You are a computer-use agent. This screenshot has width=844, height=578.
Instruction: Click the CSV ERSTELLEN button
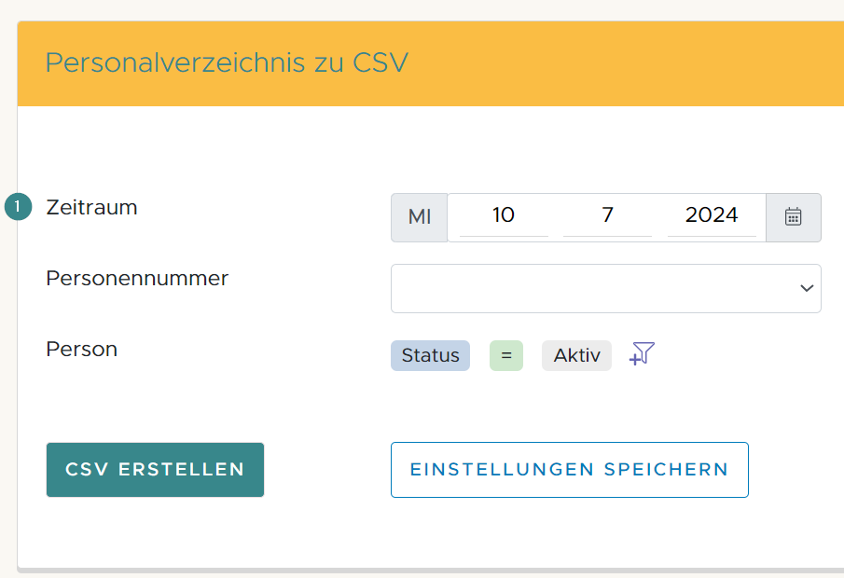[x=155, y=470]
